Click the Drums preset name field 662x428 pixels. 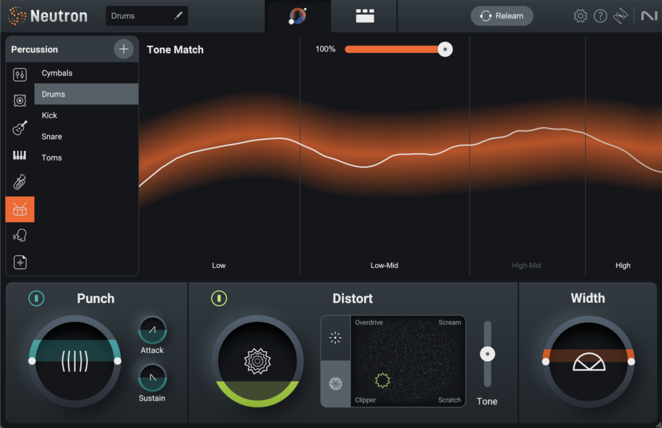tap(147, 15)
